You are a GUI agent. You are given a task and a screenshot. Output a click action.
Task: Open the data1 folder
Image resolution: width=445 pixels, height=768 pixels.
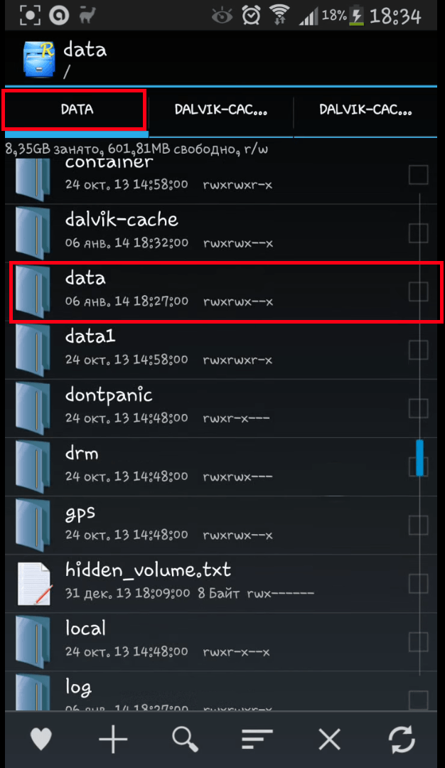(221, 350)
